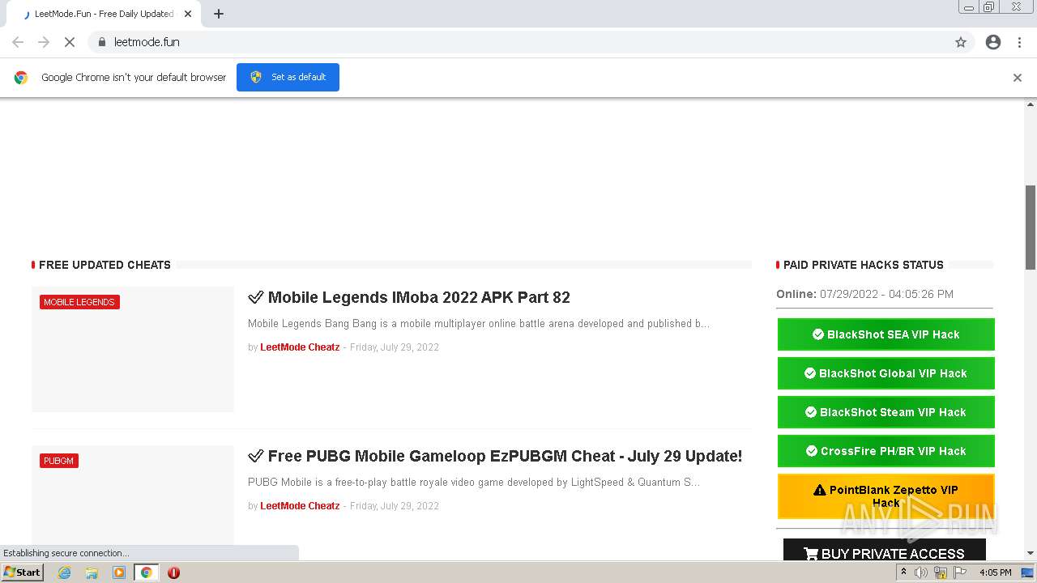1037x583 pixels.
Task: Click FREE UPDATED CHEATS heading
Action: [x=105, y=265]
